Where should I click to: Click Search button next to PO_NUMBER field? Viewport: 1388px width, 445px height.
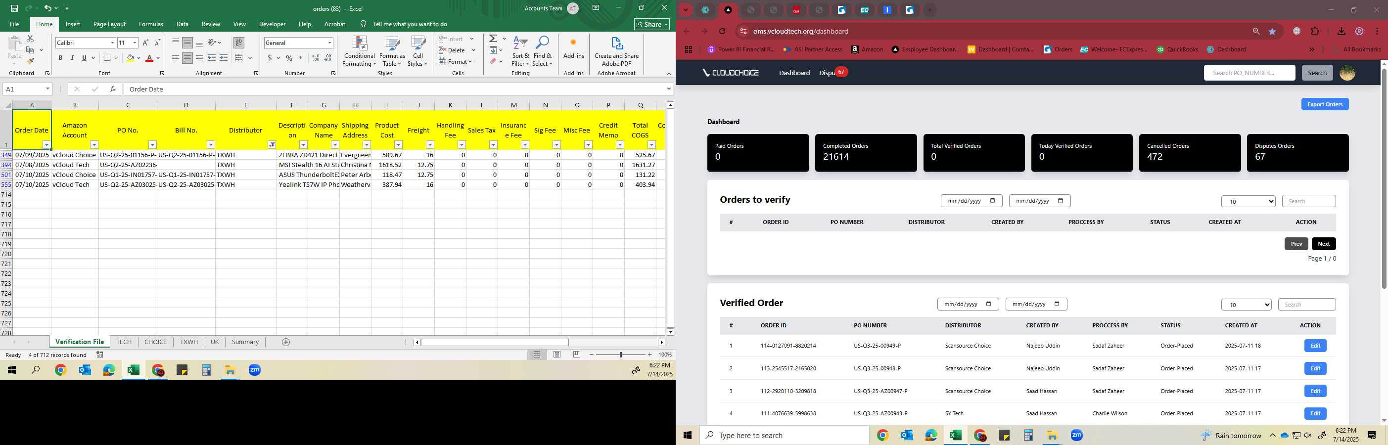(x=1317, y=73)
